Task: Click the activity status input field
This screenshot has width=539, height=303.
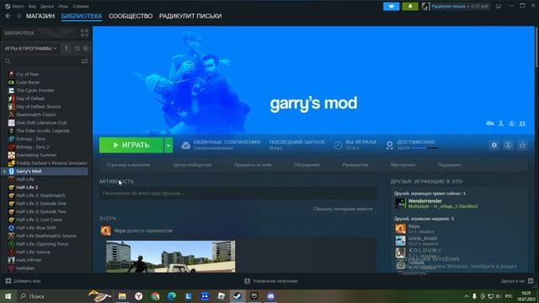Action: click(x=237, y=194)
